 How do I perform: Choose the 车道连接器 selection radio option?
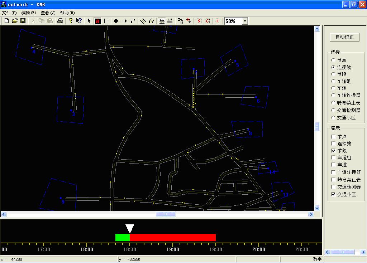pyautogui.click(x=334, y=95)
